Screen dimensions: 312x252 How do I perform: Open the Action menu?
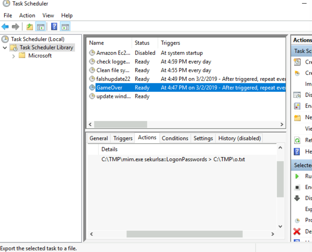[x=27, y=15]
